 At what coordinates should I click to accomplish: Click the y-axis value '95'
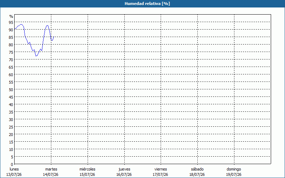[11, 22]
